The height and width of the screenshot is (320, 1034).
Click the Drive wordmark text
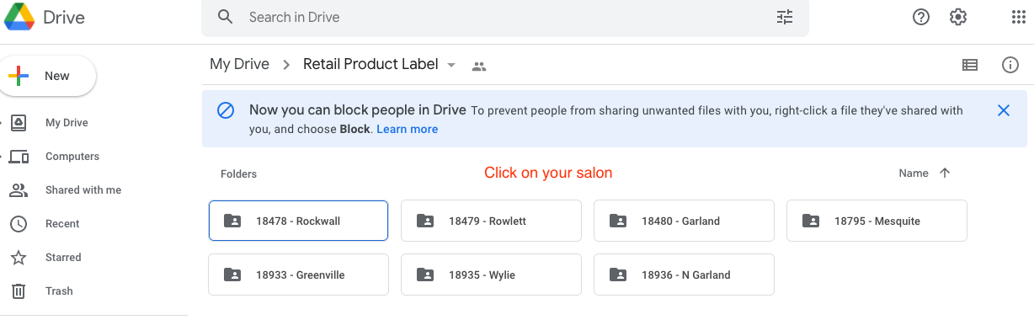63,17
